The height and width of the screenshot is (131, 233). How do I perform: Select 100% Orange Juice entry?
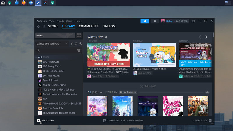[x=53, y=71]
